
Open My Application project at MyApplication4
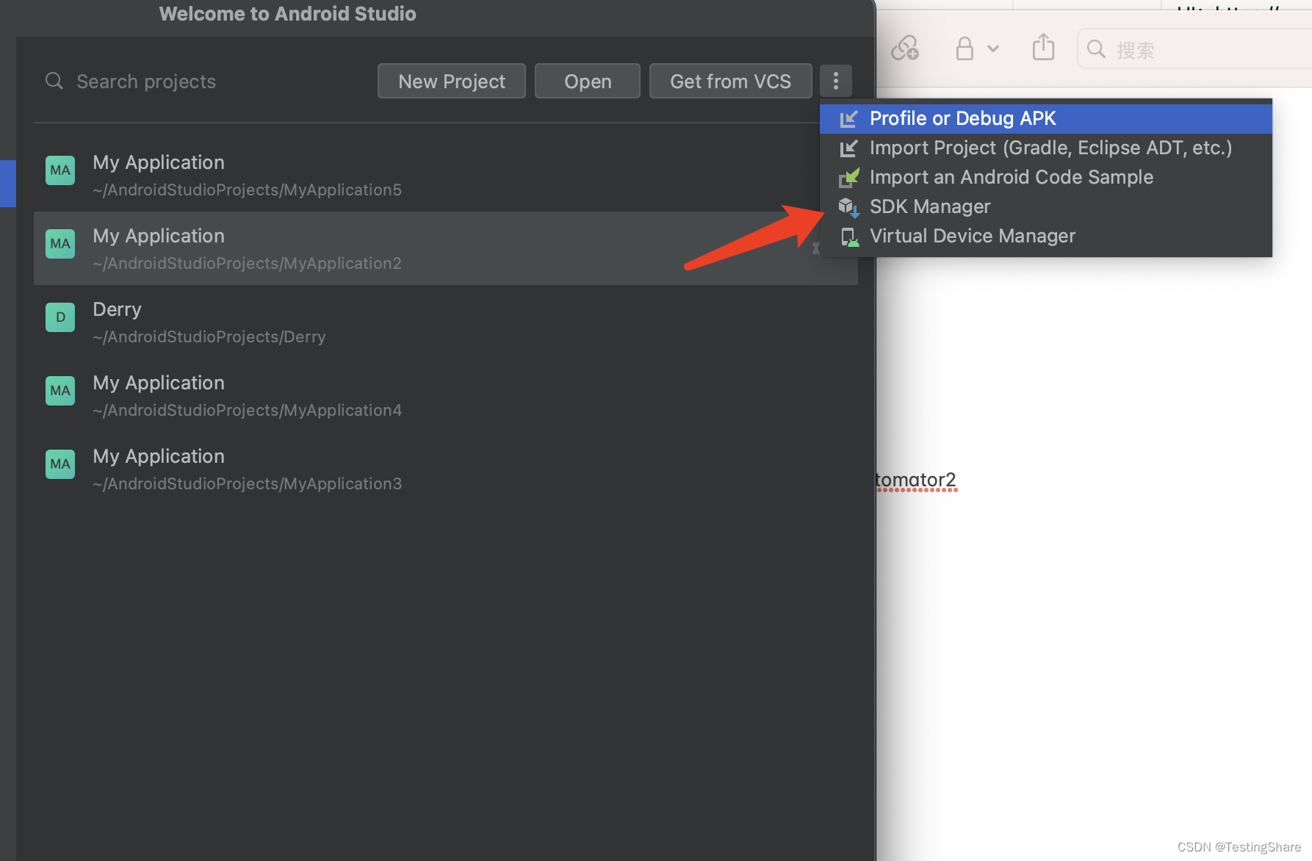pyautogui.click(x=446, y=395)
